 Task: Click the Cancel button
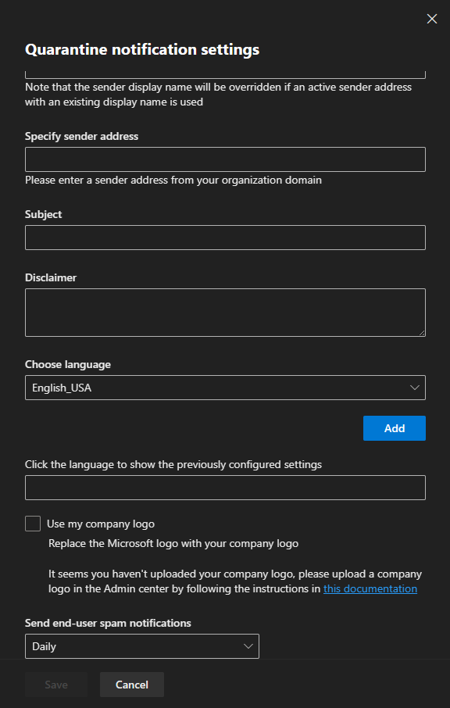pos(132,685)
